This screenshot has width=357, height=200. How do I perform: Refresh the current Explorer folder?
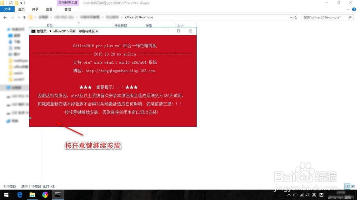click(x=296, y=17)
